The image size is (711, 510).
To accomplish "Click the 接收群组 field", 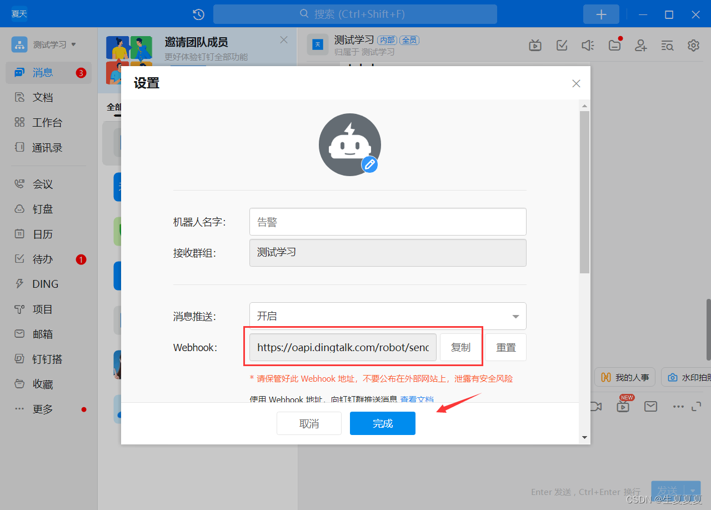I will pos(388,253).
